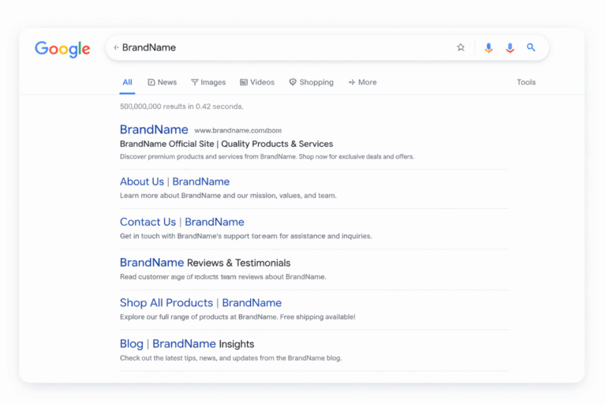Open the Contact Us | BrandName link
The image size is (606, 404).
(181, 222)
